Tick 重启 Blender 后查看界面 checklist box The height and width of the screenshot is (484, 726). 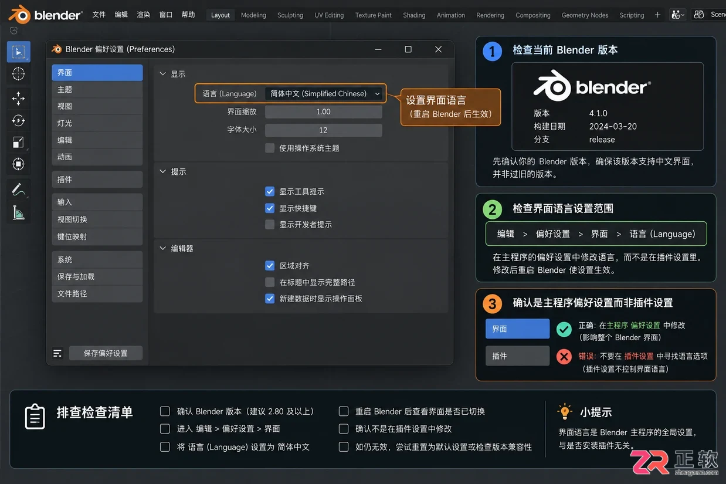(344, 411)
